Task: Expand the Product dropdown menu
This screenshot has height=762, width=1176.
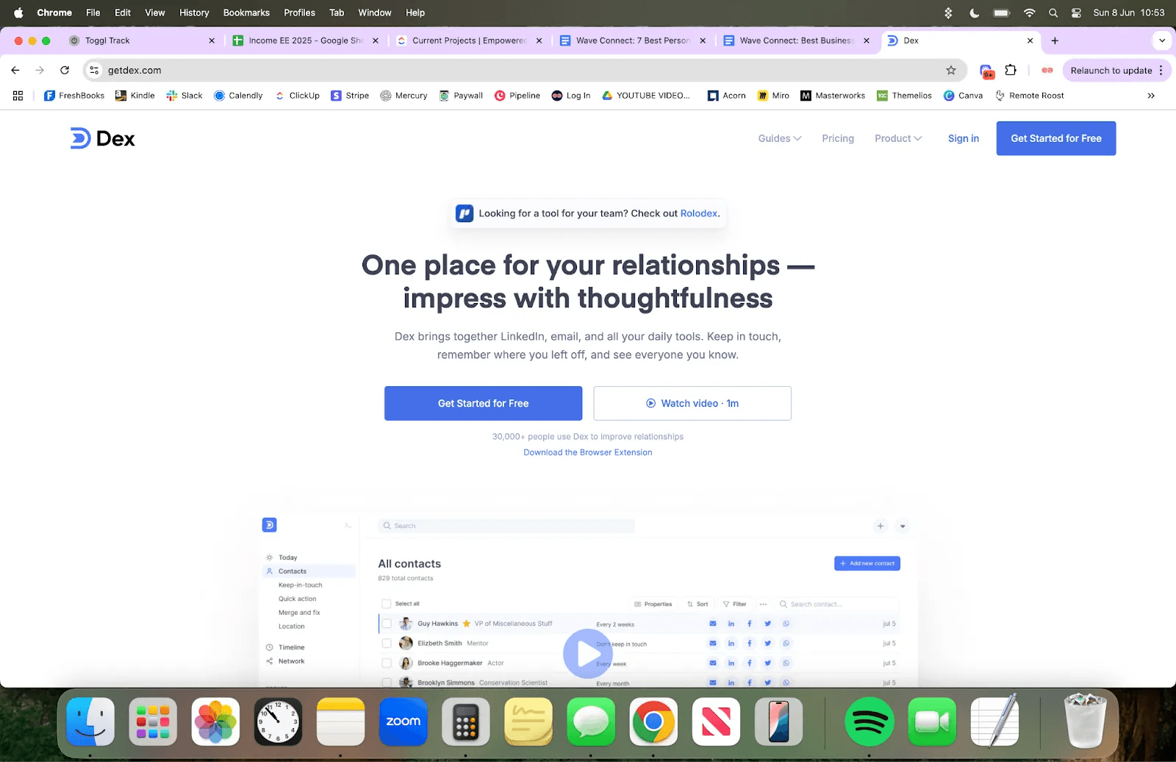Action: (898, 138)
